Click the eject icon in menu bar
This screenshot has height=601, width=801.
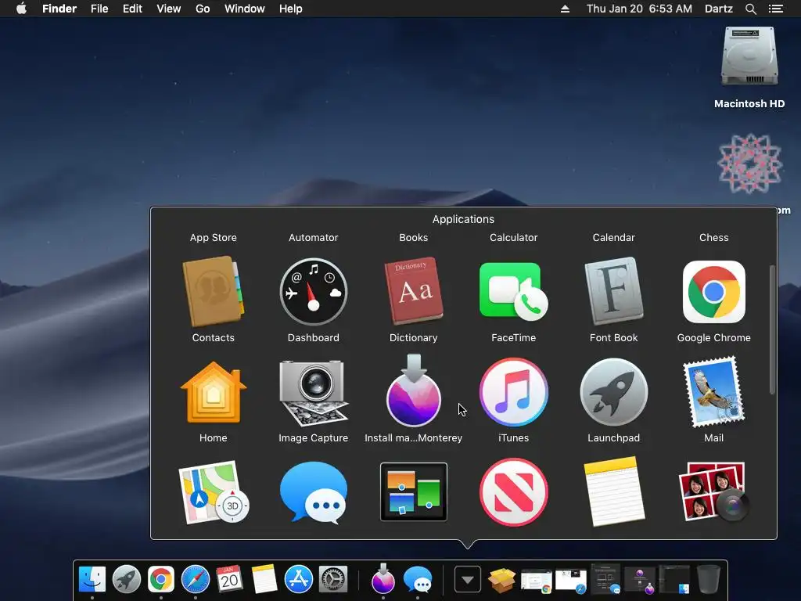pos(565,9)
